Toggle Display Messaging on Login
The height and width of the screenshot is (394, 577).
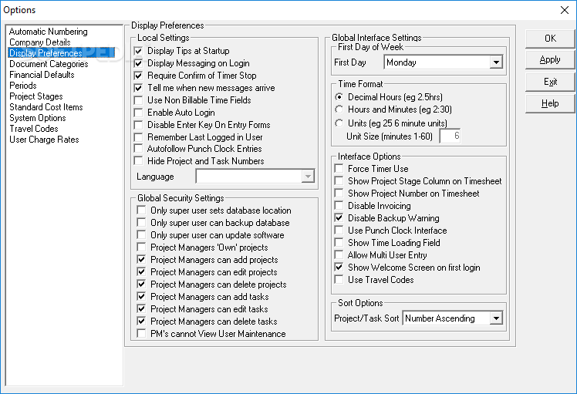click(138, 63)
